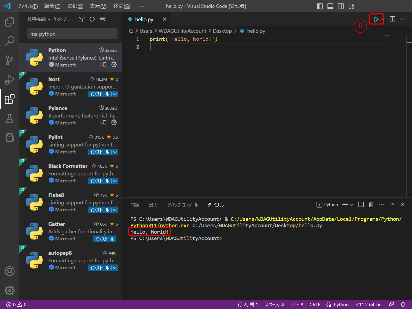
Task: Open Flake8 install options dropdown arrow
Action: tap(115, 210)
